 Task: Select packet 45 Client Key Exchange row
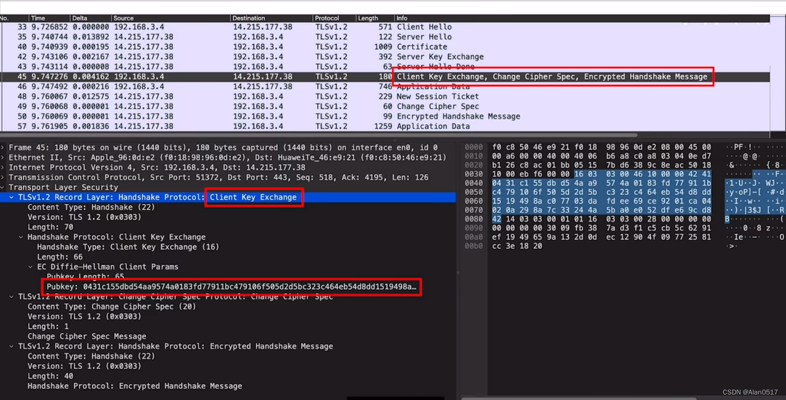(x=385, y=77)
